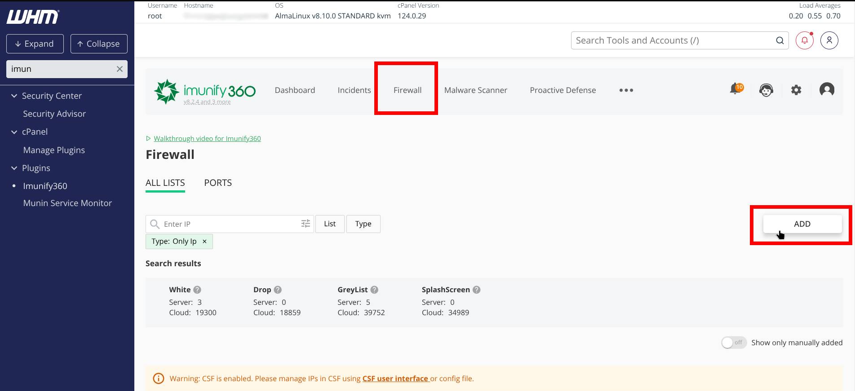Open the Dashboard tab

[x=295, y=90]
